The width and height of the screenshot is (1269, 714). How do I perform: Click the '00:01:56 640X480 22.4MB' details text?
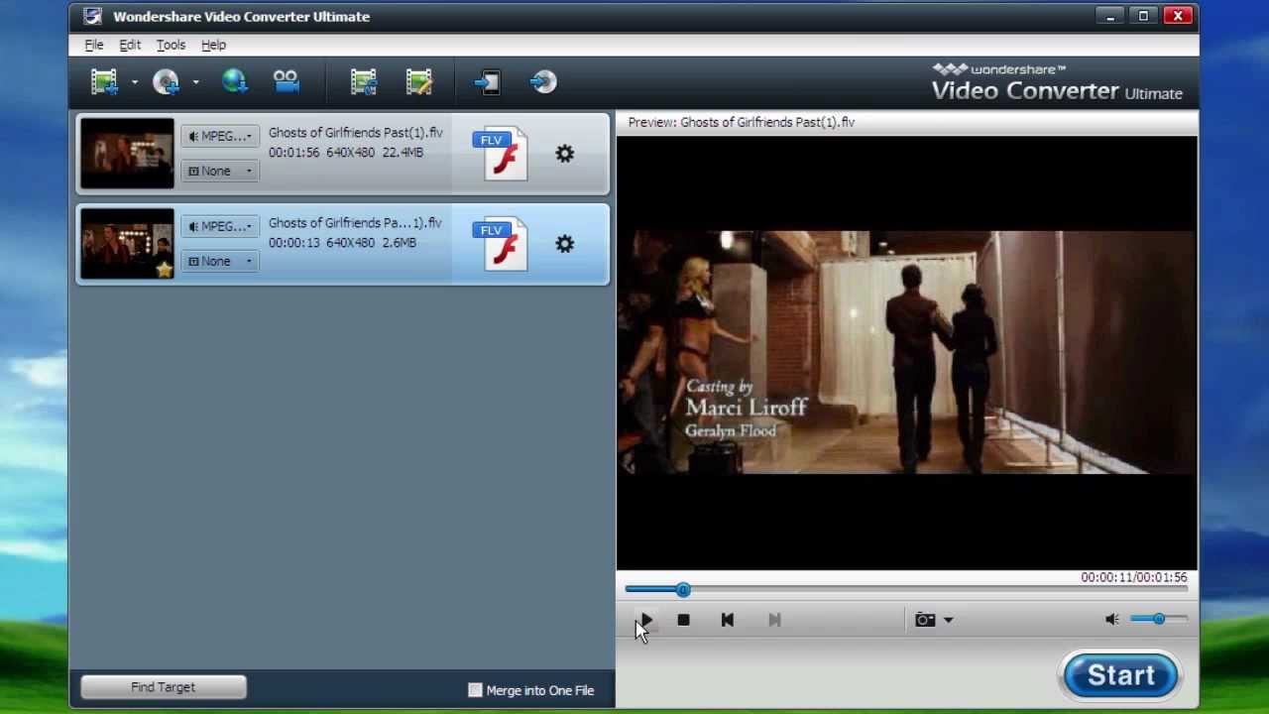(346, 153)
